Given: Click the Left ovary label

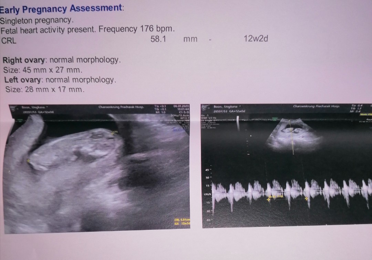Looking at the screenshot, I should point(23,80).
